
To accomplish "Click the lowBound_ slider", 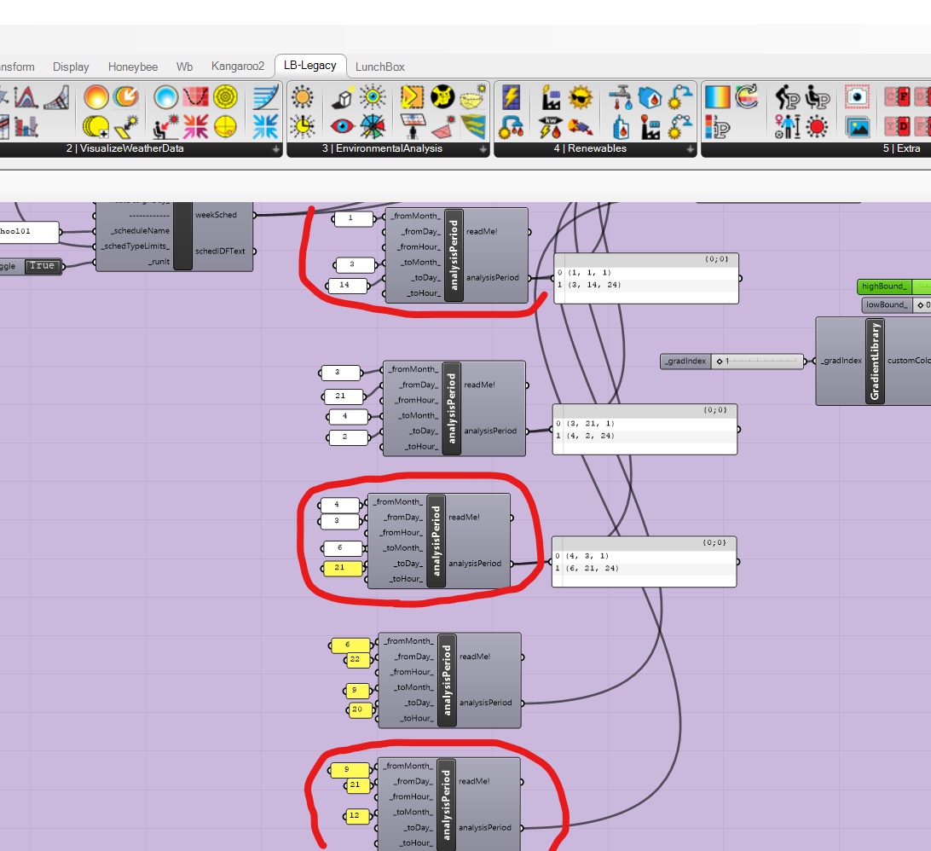I will click(896, 305).
